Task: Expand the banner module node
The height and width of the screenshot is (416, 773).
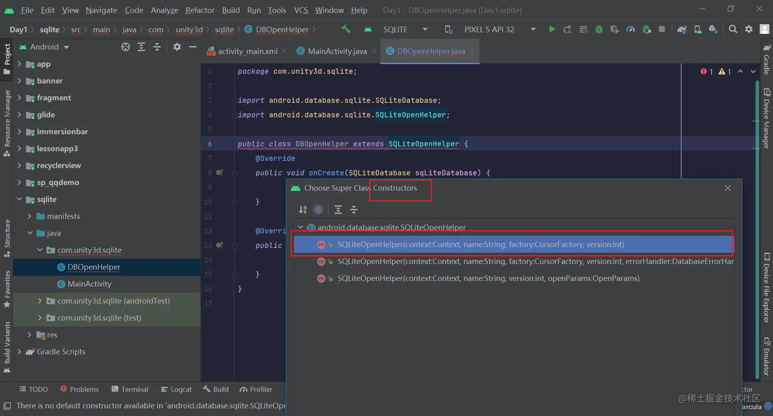Action: coord(19,81)
